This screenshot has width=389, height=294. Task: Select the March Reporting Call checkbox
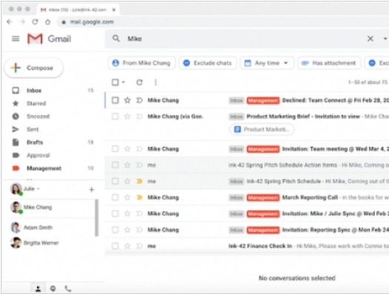coord(115,197)
